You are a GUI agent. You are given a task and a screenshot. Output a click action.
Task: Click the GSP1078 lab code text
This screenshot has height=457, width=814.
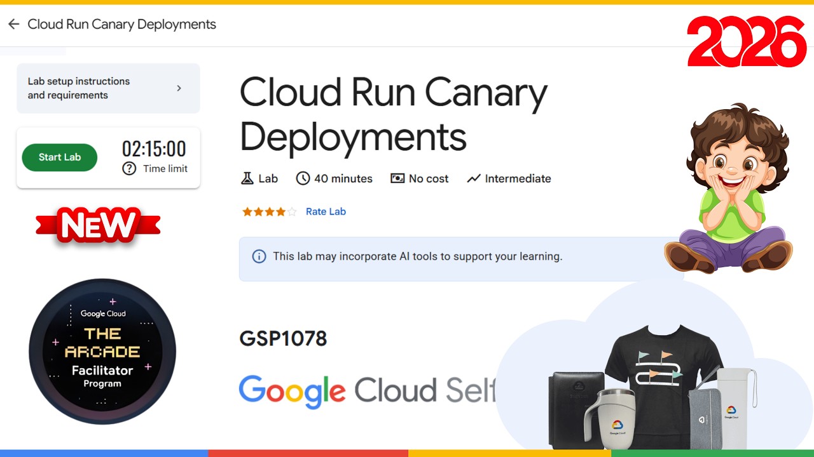pyautogui.click(x=283, y=338)
